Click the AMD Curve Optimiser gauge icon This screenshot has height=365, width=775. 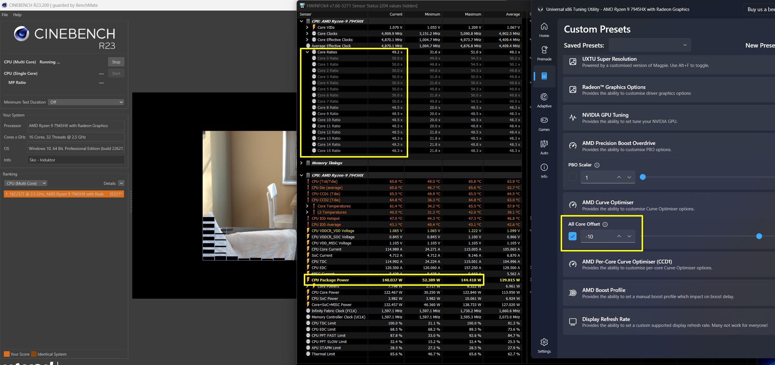(x=572, y=205)
